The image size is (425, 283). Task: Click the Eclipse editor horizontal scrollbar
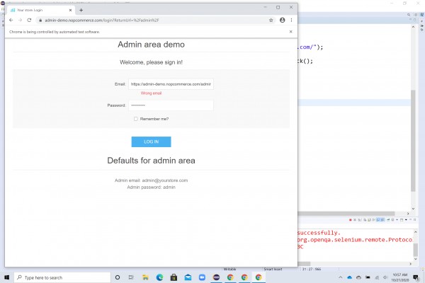[x=346, y=214]
